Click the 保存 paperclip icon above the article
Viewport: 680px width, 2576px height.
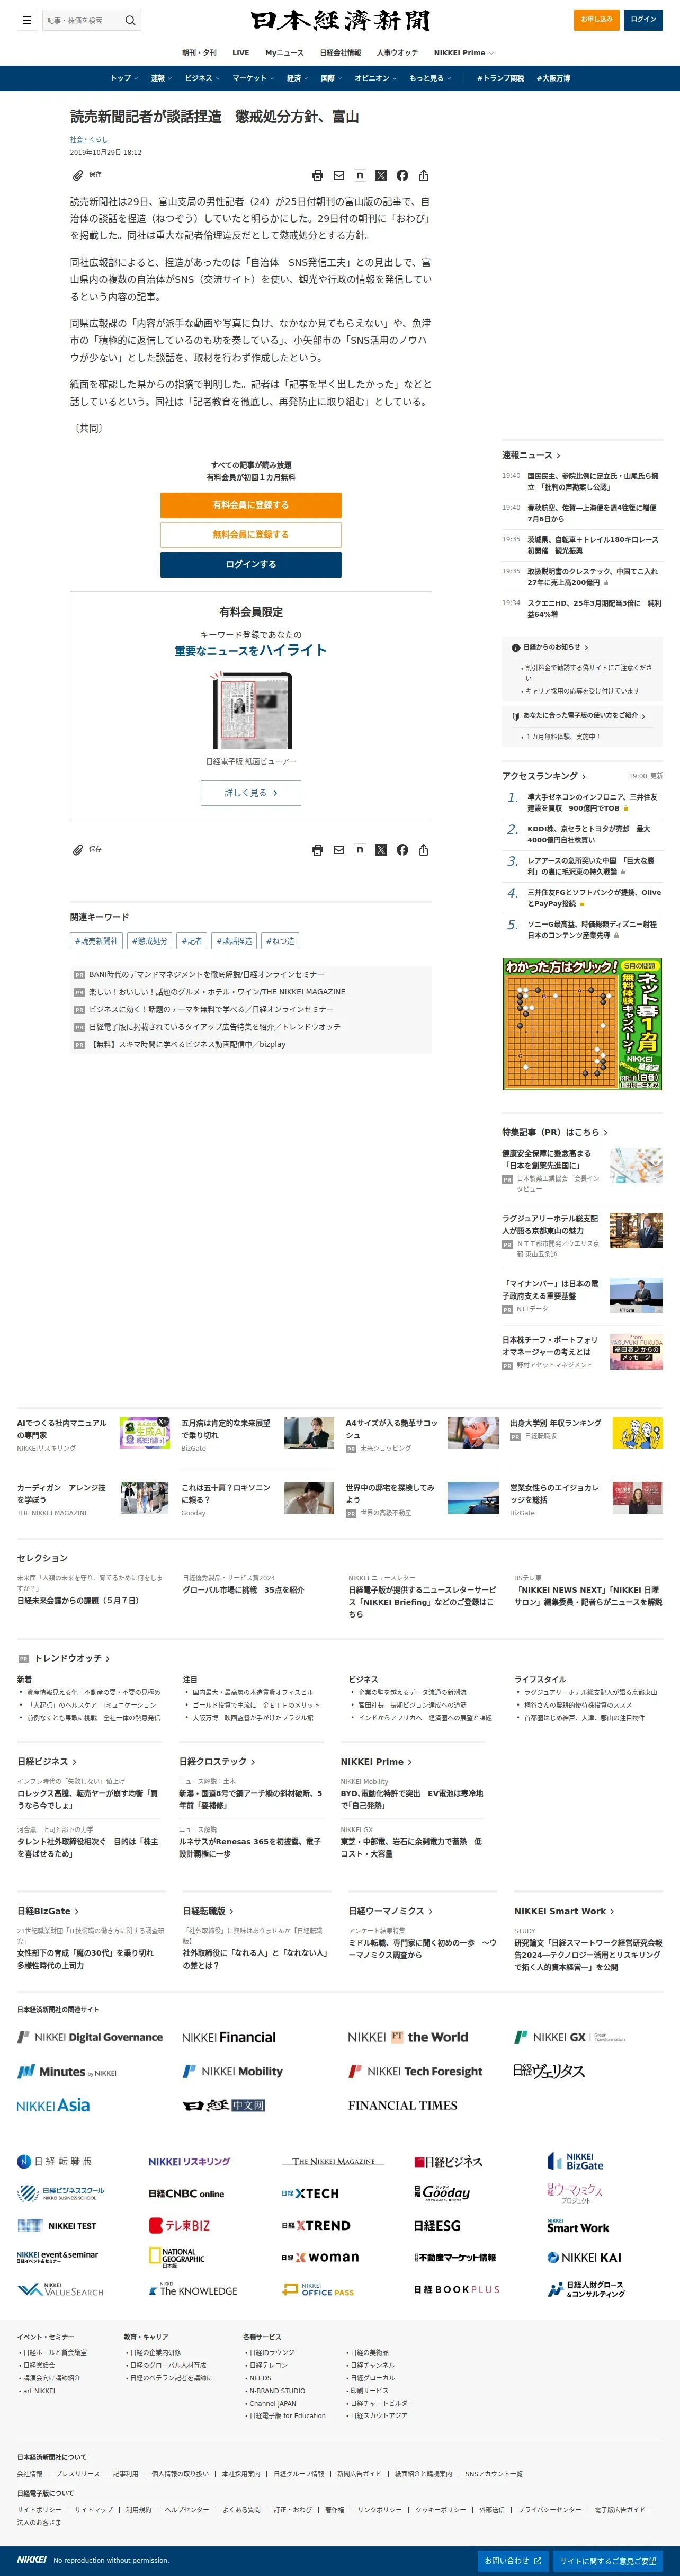(78, 175)
